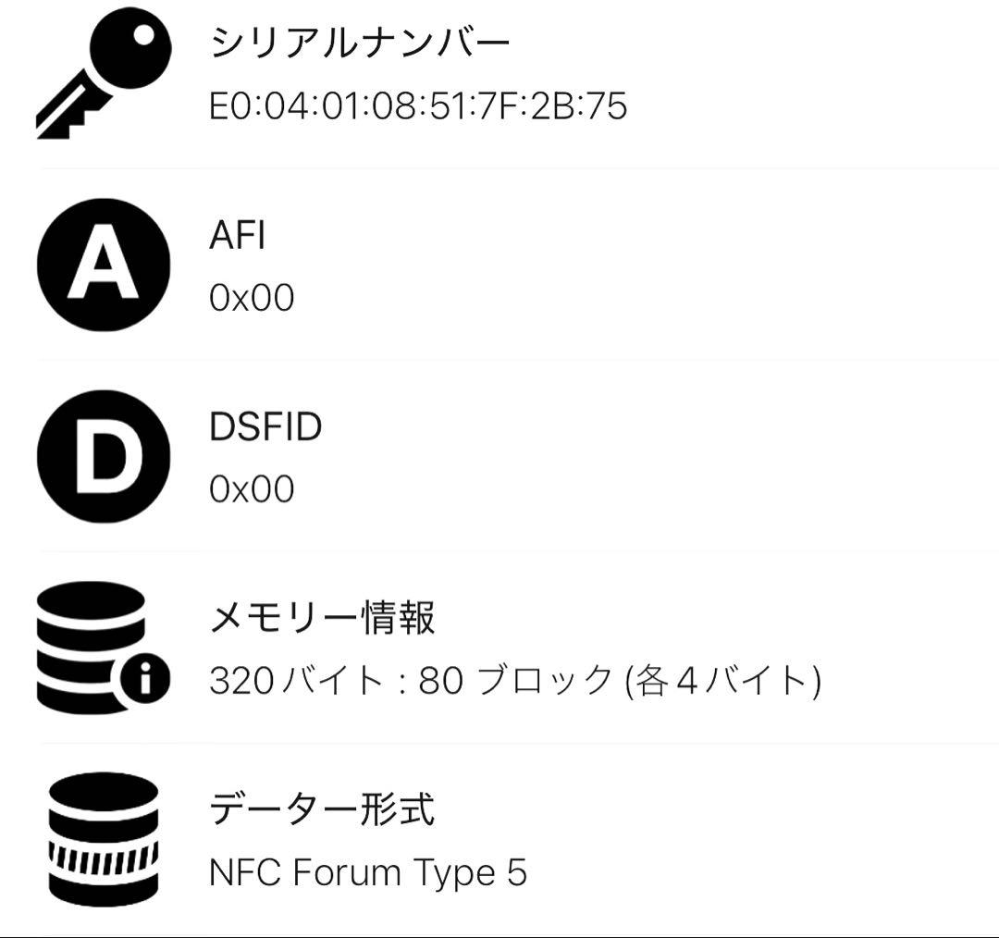The width and height of the screenshot is (999, 938).
Task: Select the シリアルナンバー heading
Action: 359,44
